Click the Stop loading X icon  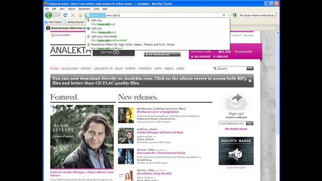[x=72, y=15]
